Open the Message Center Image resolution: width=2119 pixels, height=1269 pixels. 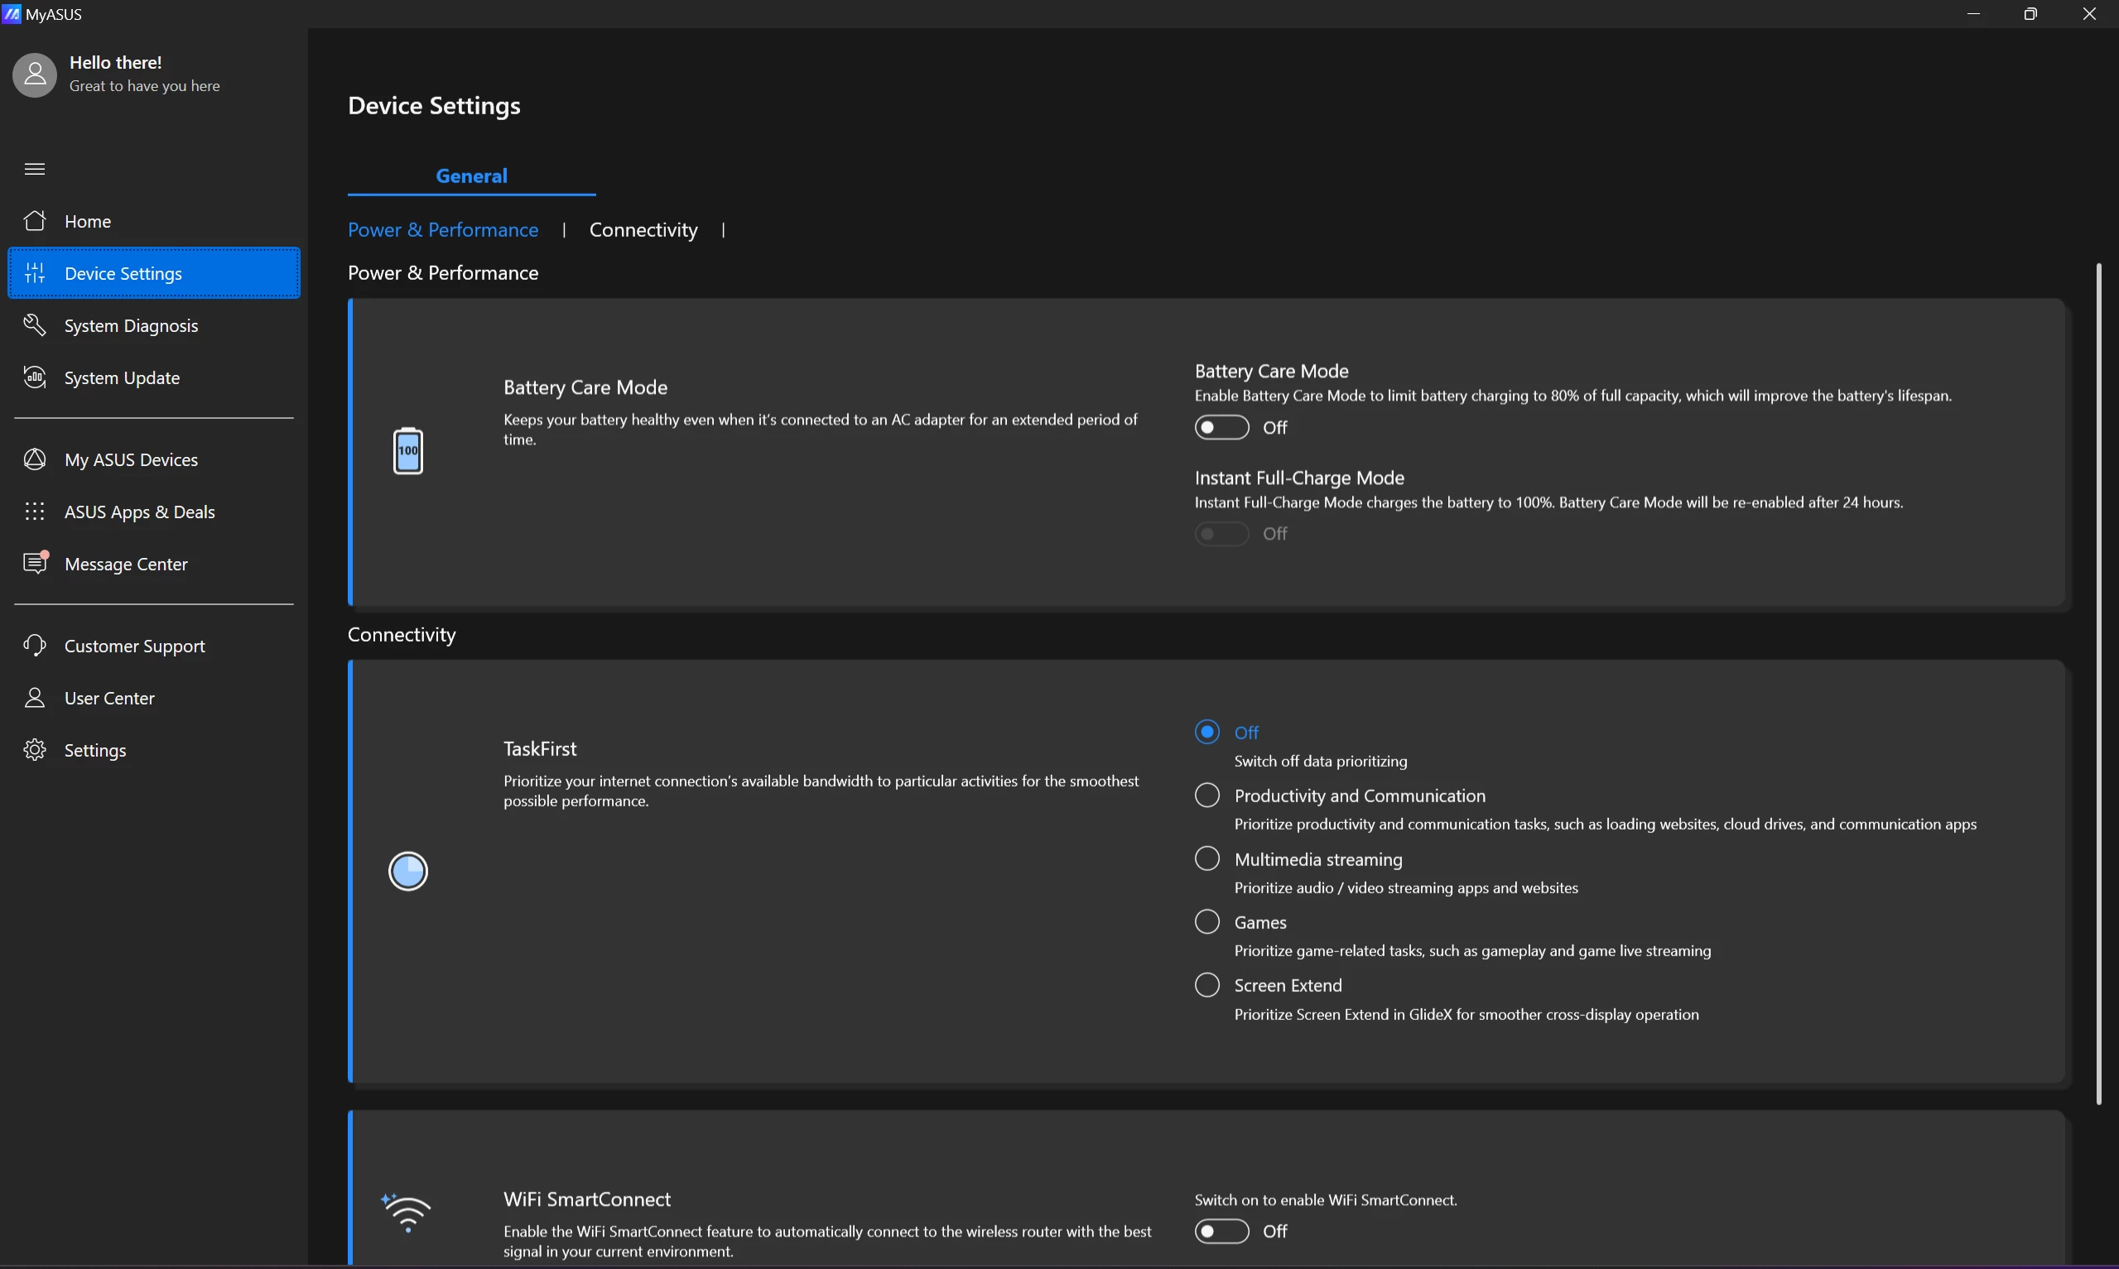(126, 565)
